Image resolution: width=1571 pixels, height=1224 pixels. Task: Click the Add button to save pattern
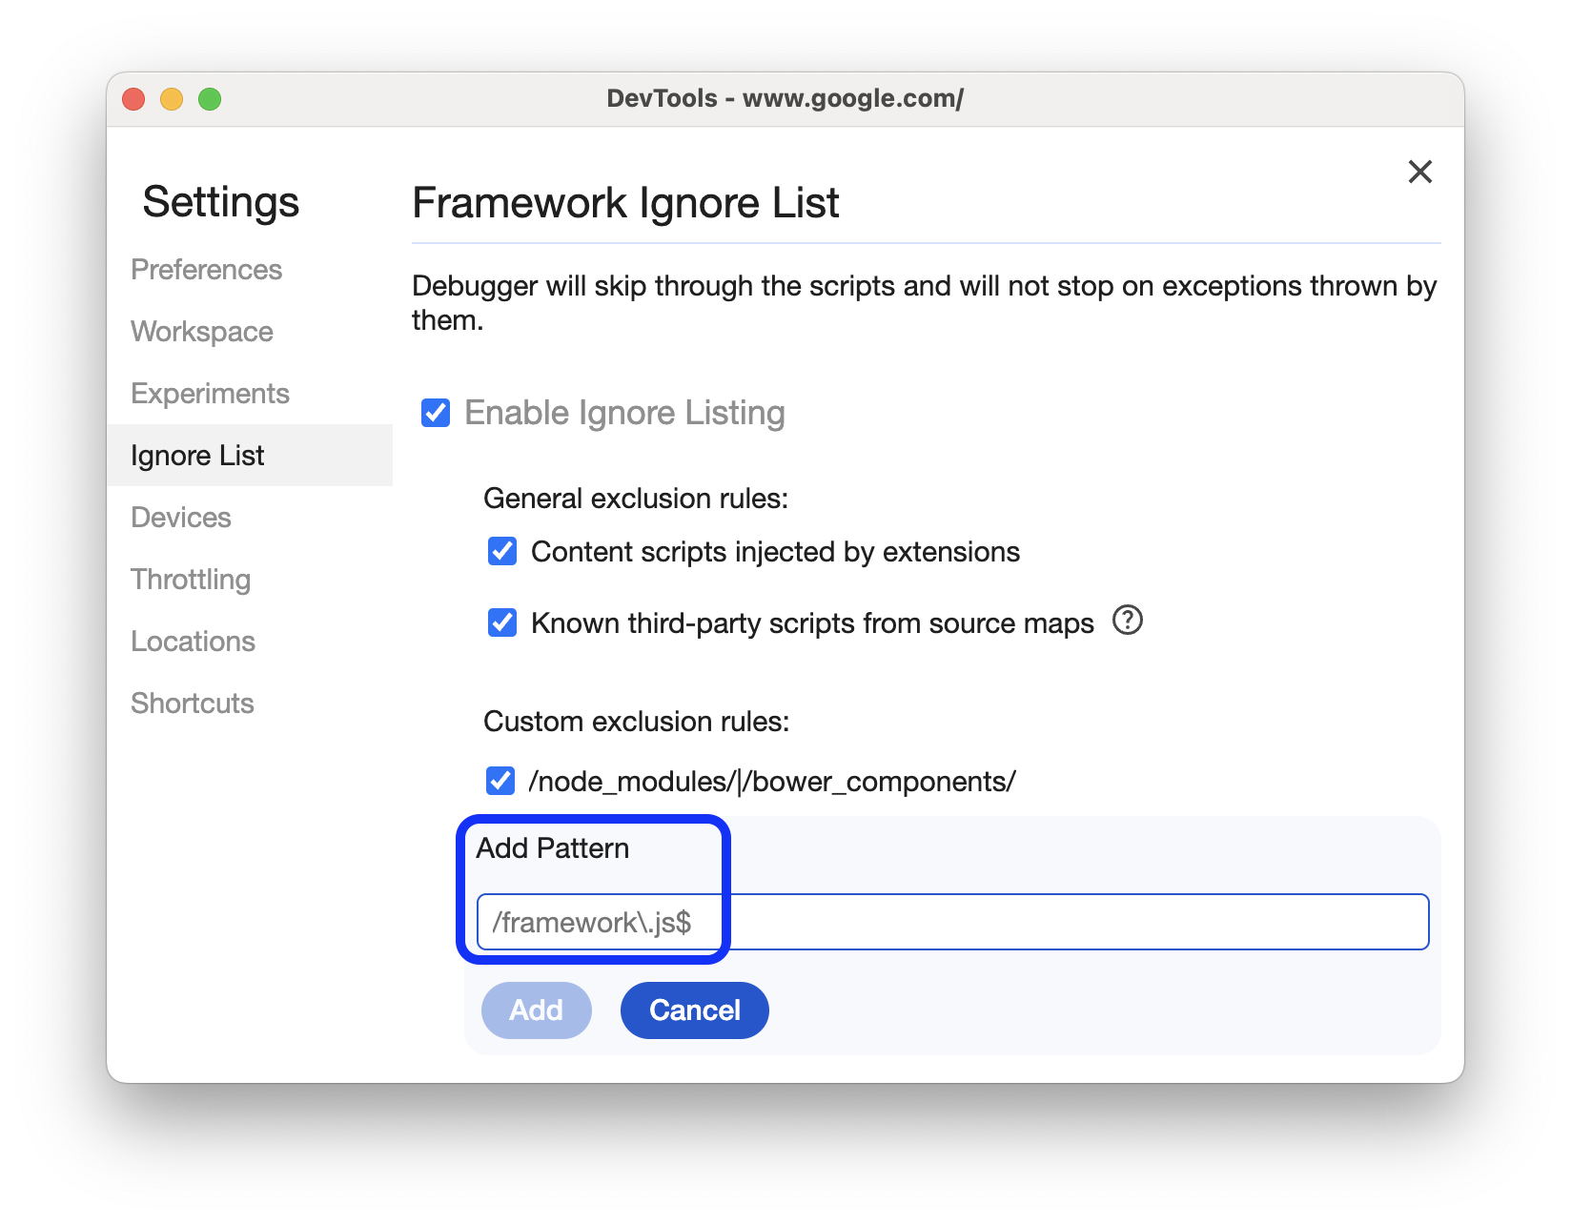coord(536,1010)
